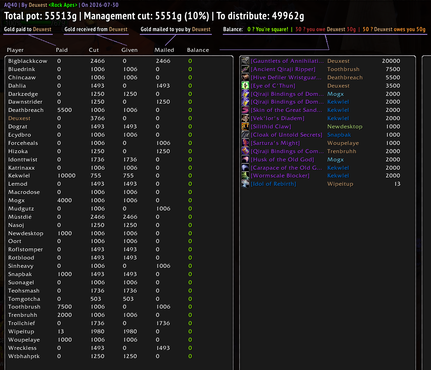This screenshot has width=431, height=370.
Task: Click the Given column header
Action: click(129, 50)
